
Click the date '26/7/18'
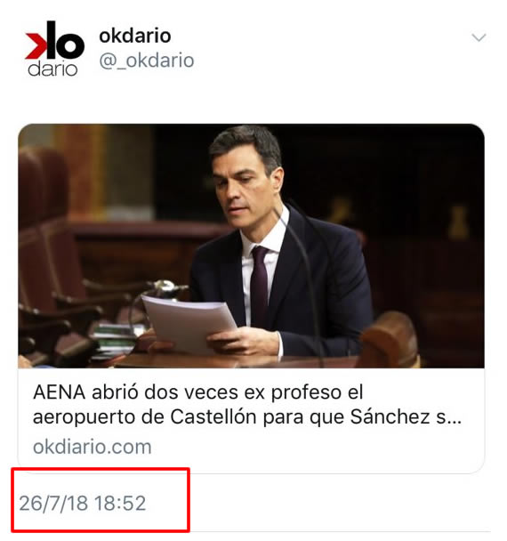[x=53, y=503]
